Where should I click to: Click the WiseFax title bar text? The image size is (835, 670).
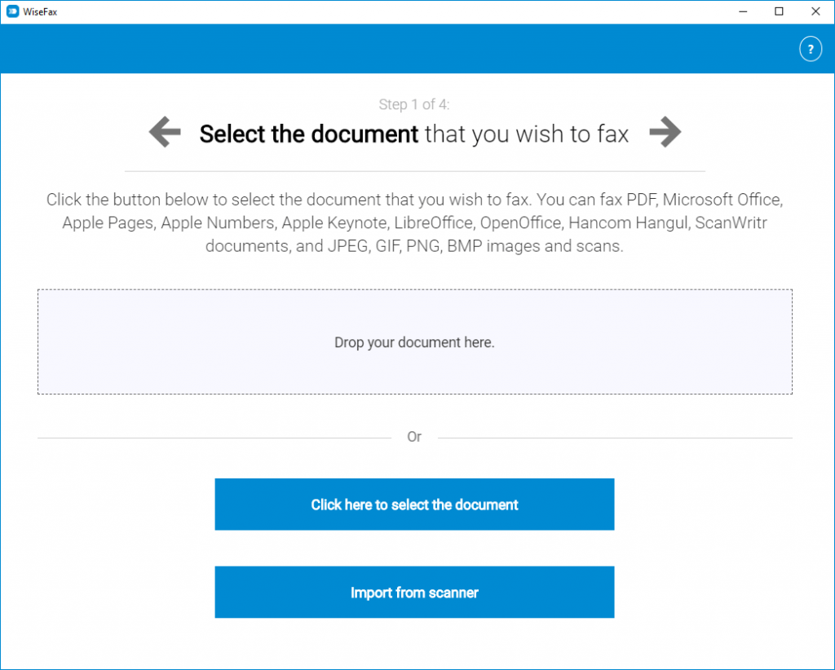pyautogui.click(x=39, y=11)
